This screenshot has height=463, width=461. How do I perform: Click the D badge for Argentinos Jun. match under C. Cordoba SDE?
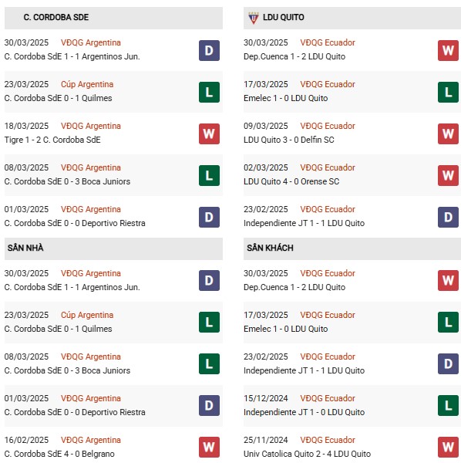pos(209,50)
